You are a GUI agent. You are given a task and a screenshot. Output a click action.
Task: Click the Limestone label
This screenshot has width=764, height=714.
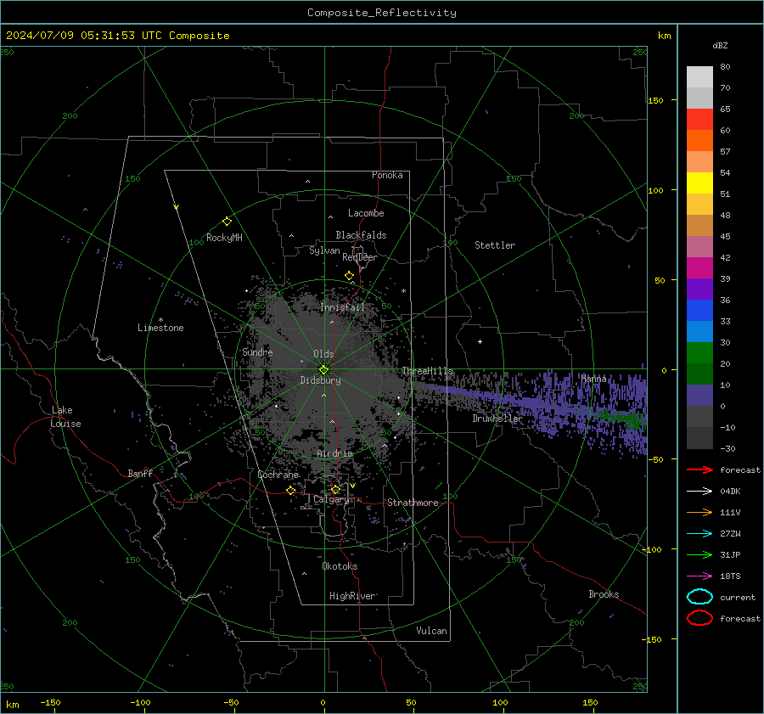[160, 328]
